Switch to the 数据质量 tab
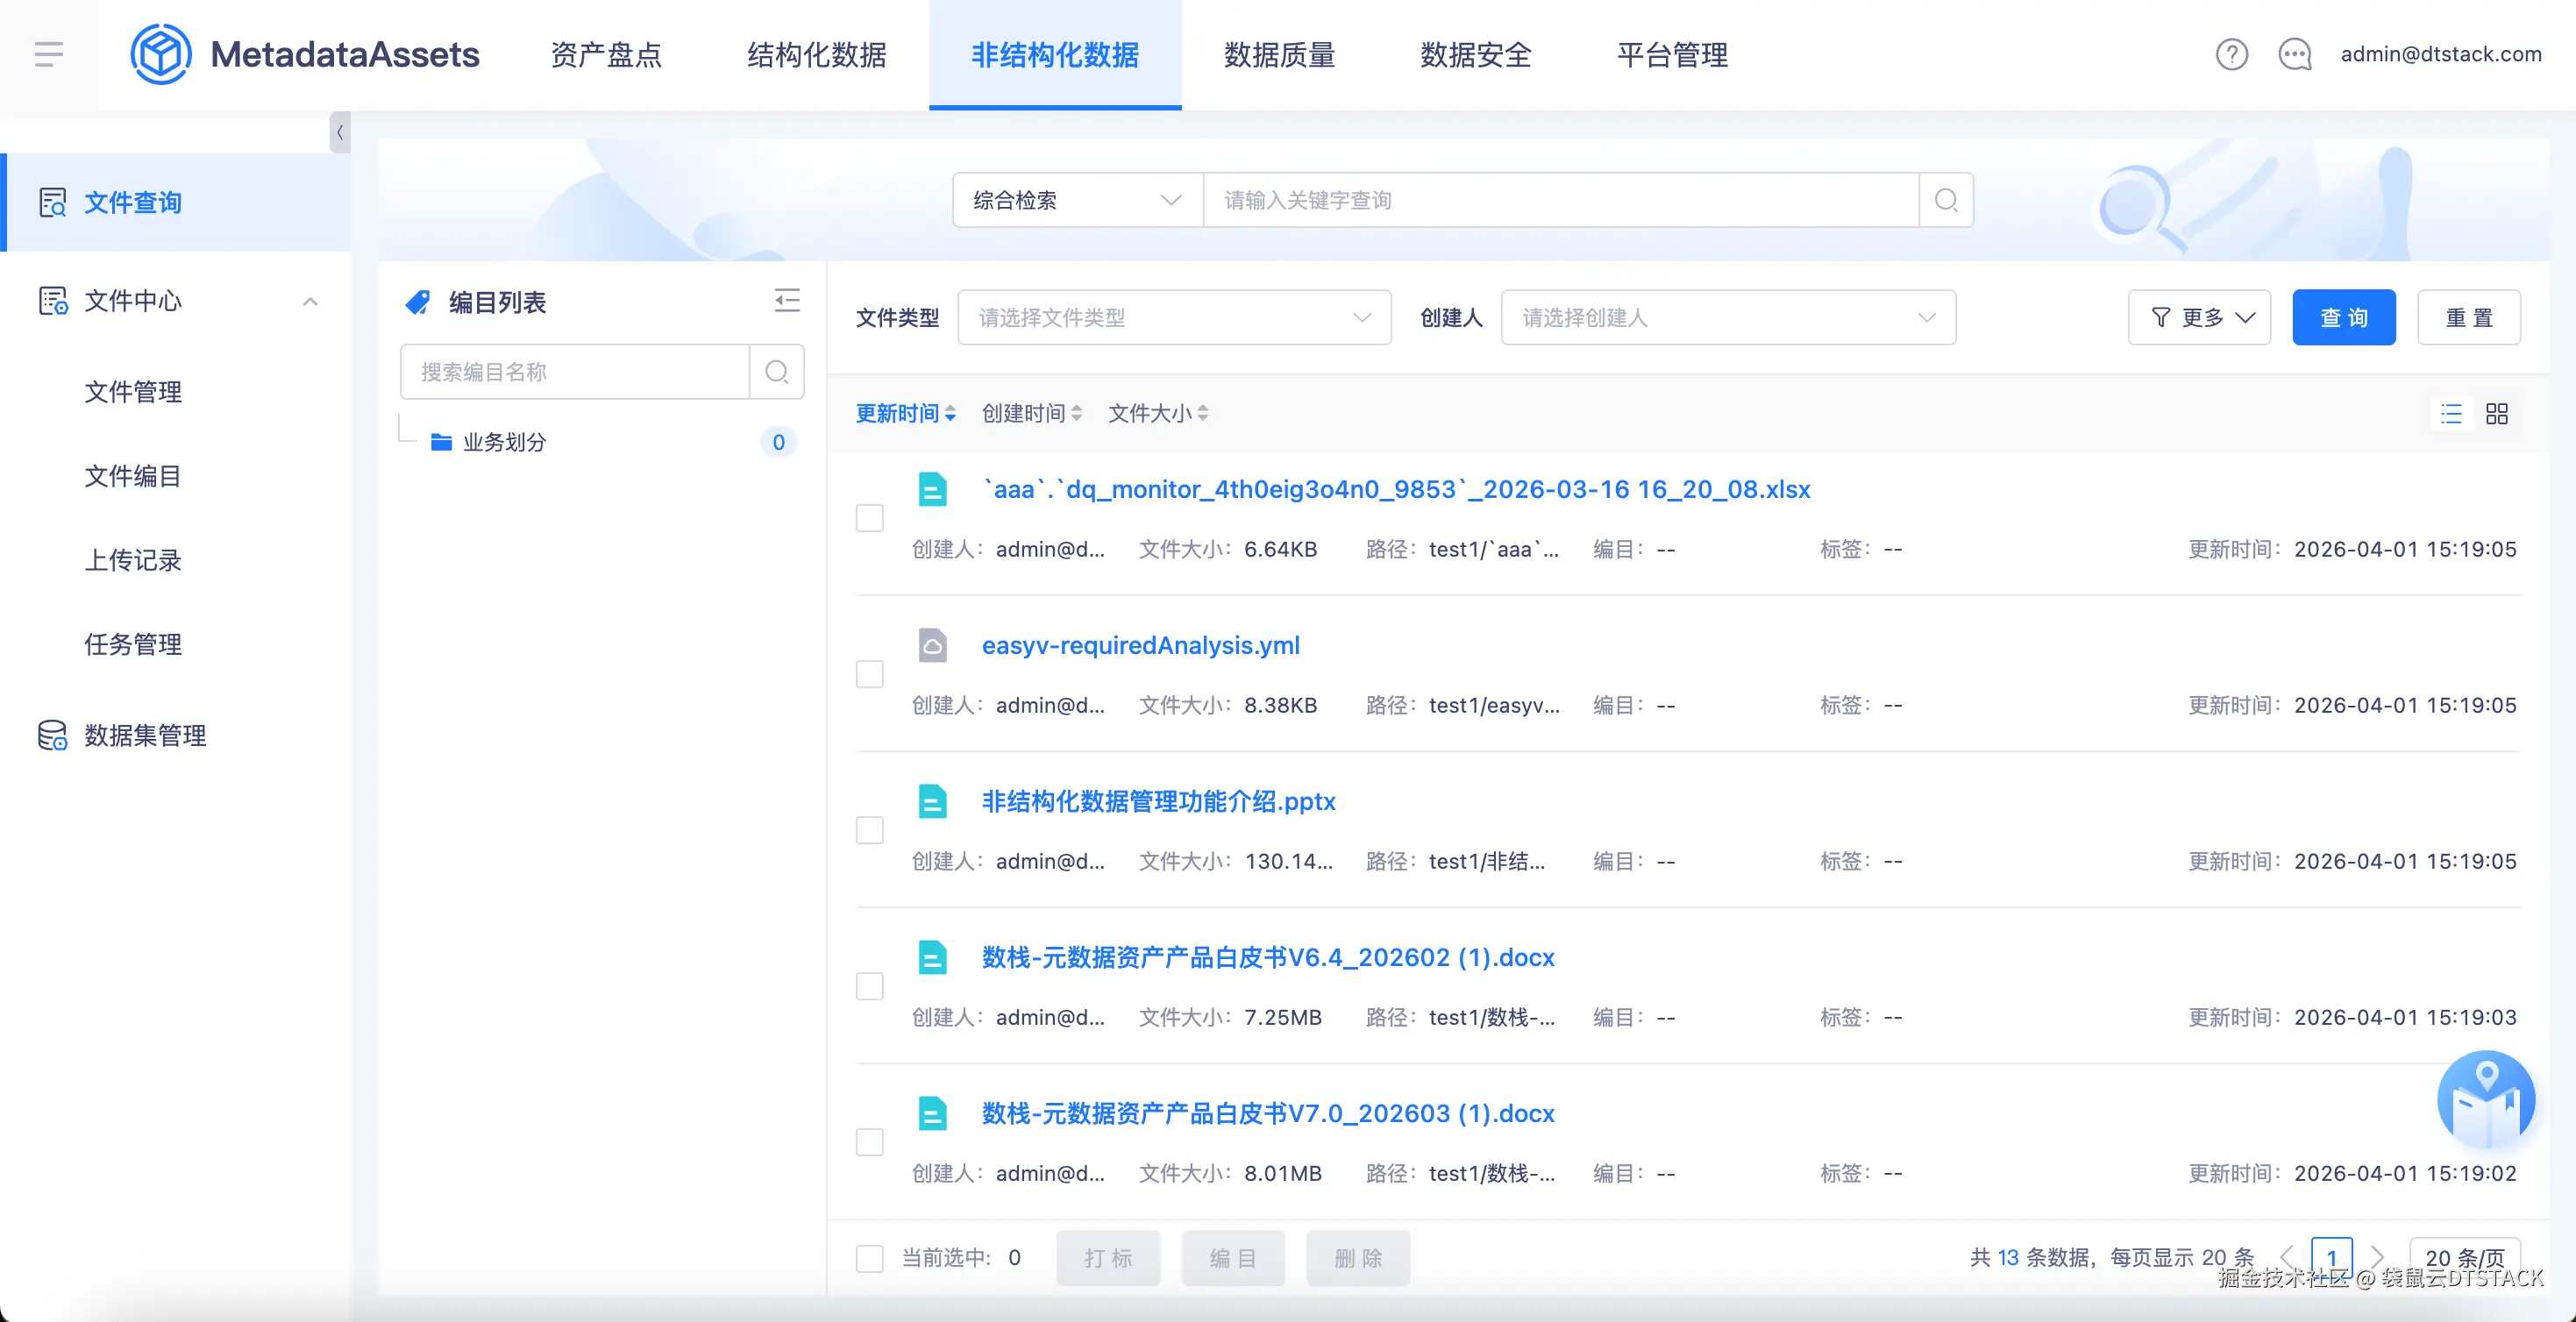This screenshot has height=1322, width=2576. pyautogui.click(x=1279, y=55)
